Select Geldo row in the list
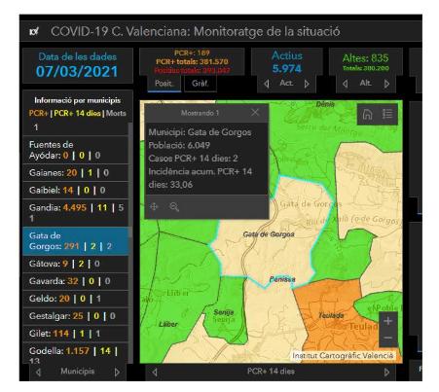The image size is (439, 392). 76,299
